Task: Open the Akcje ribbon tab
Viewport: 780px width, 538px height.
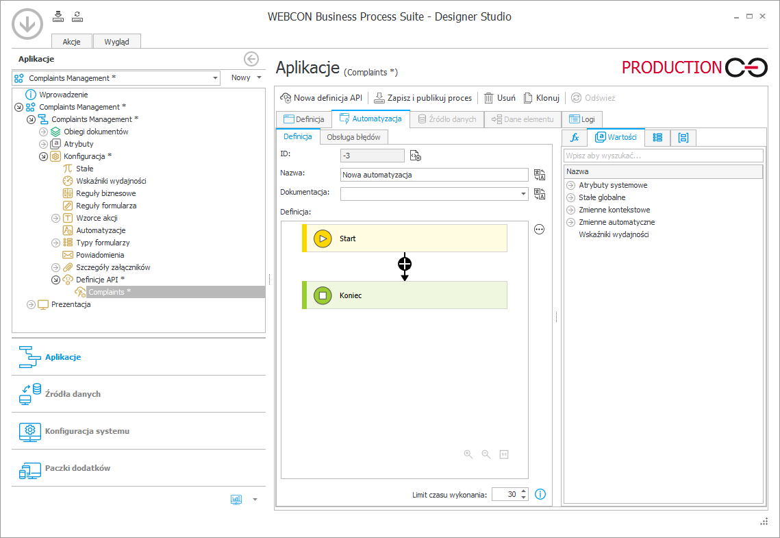Action: point(72,42)
